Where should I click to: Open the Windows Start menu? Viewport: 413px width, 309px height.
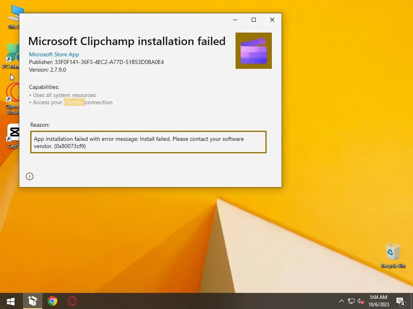(x=10, y=301)
